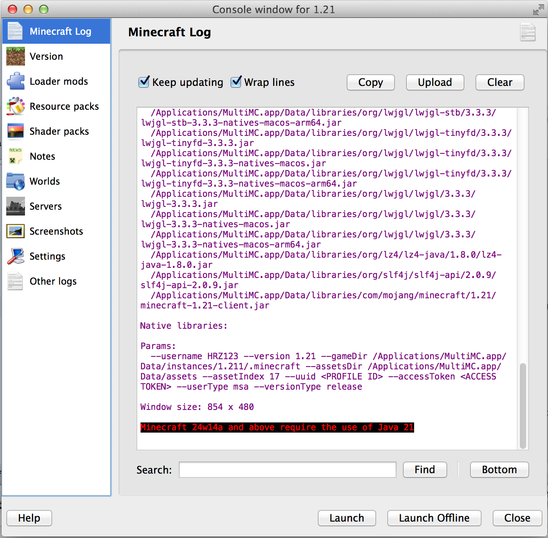Go to the Worlds page
The image size is (548, 538).
coord(56,181)
